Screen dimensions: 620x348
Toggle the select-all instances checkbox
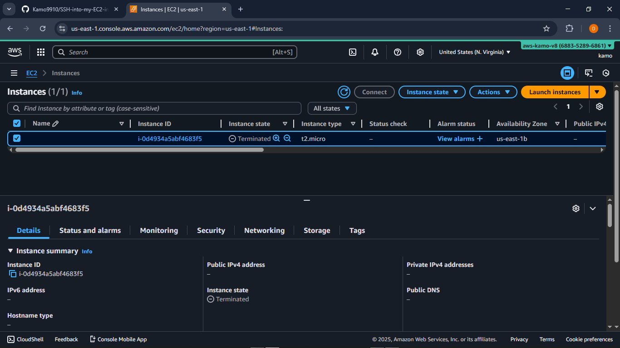coord(17,123)
